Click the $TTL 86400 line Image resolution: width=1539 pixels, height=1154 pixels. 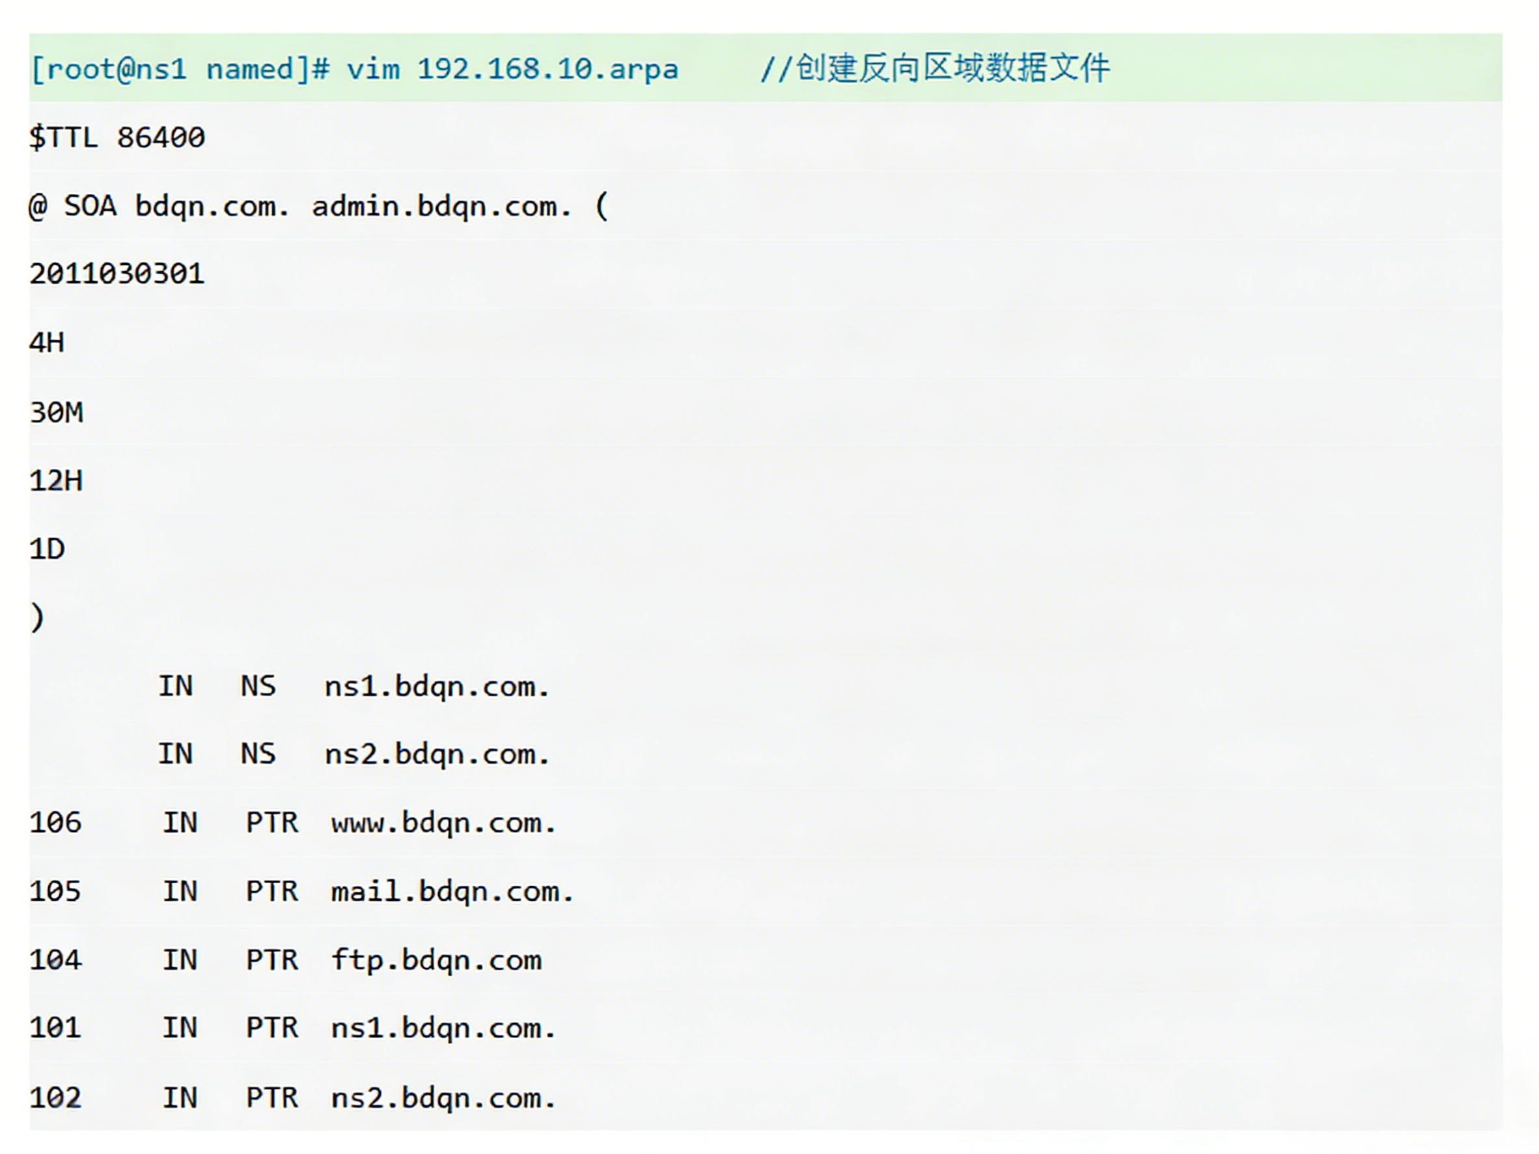click(x=117, y=138)
